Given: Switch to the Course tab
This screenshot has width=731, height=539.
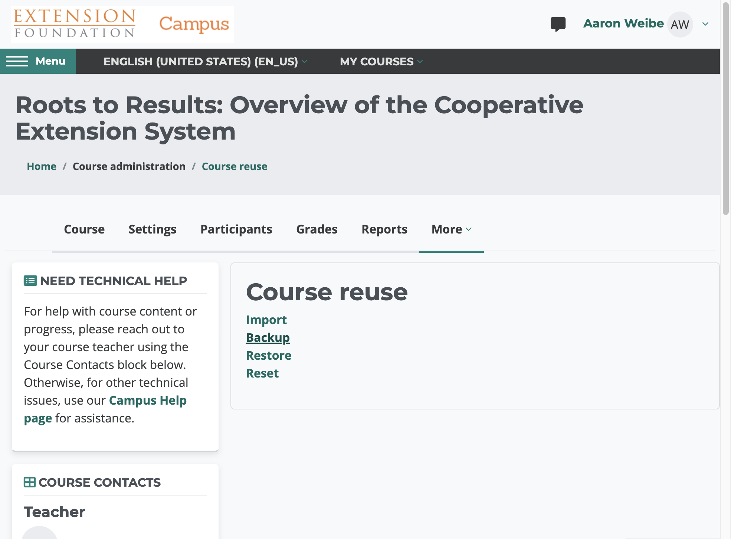Looking at the screenshot, I should click(84, 229).
